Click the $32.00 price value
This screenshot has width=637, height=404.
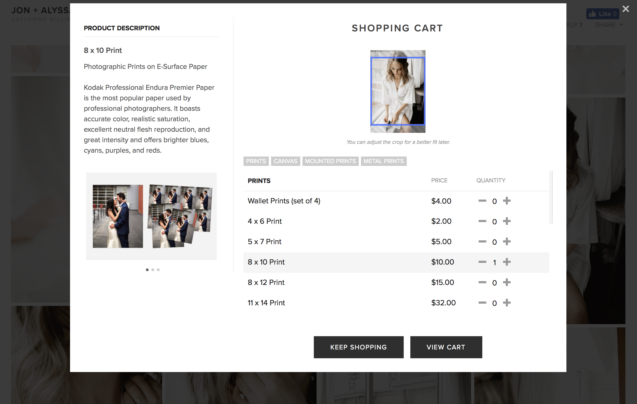point(443,303)
